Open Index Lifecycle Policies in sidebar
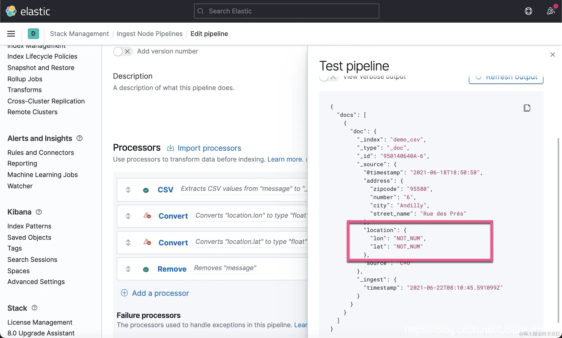Image resolution: width=562 pixels, height=338 pixels. coord(42,56)
